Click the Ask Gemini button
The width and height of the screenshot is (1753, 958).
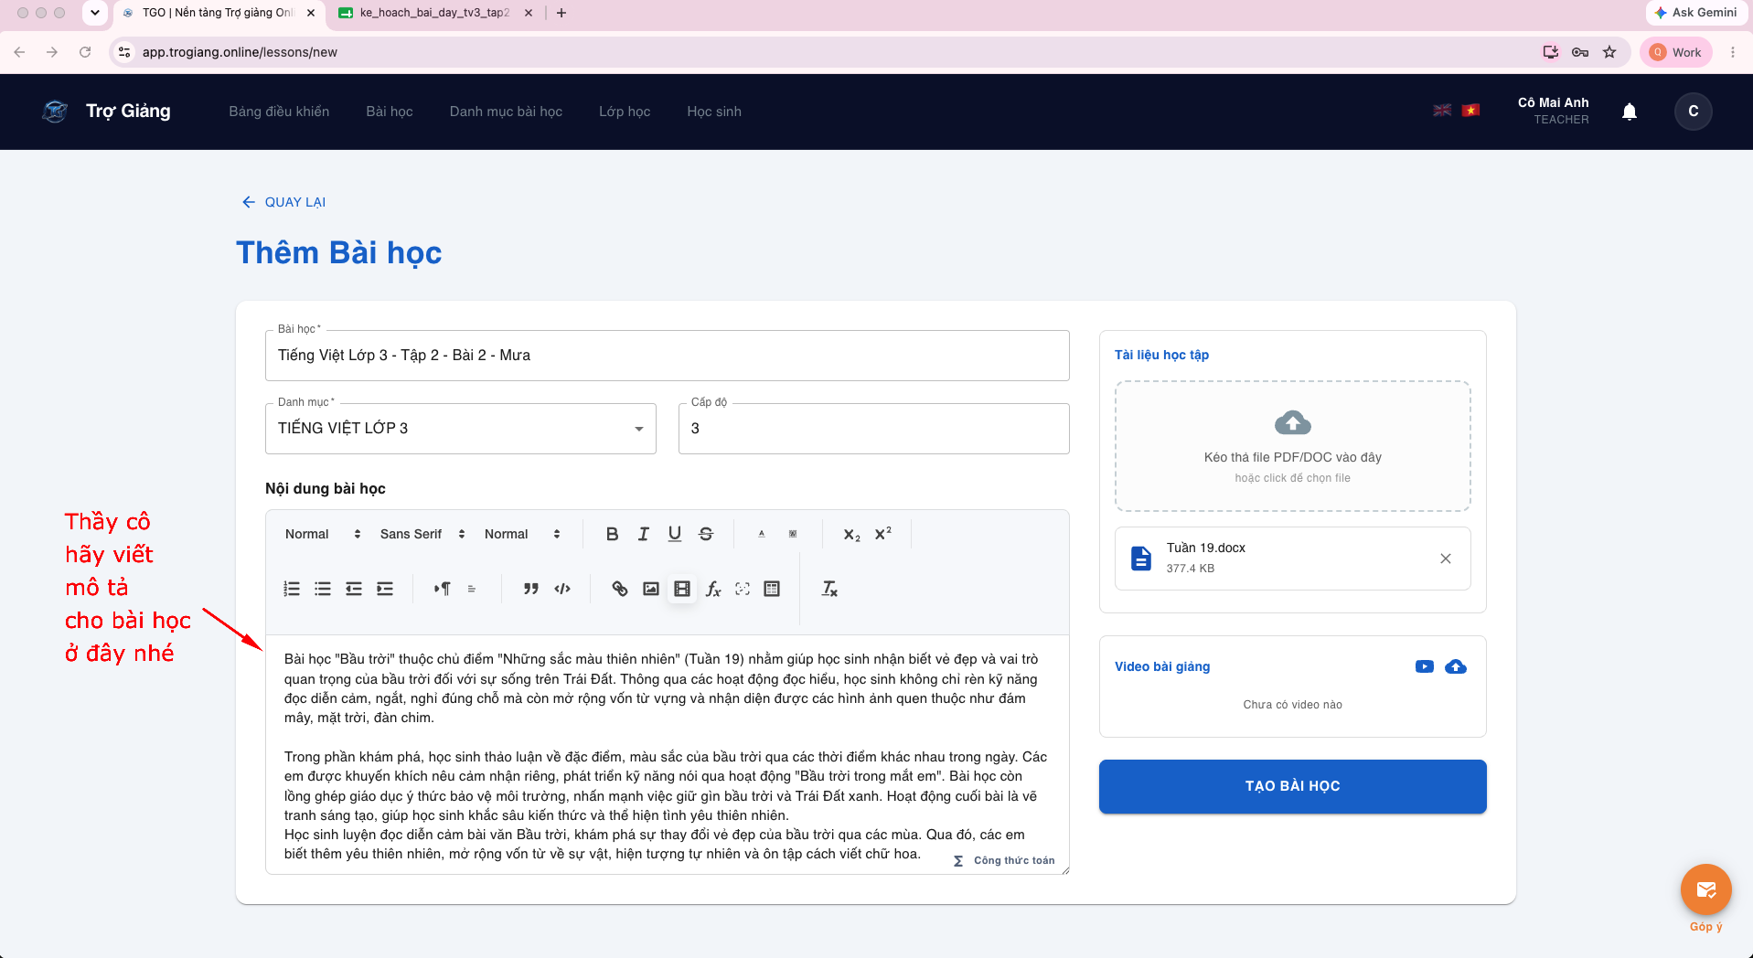click(1695, 13)
